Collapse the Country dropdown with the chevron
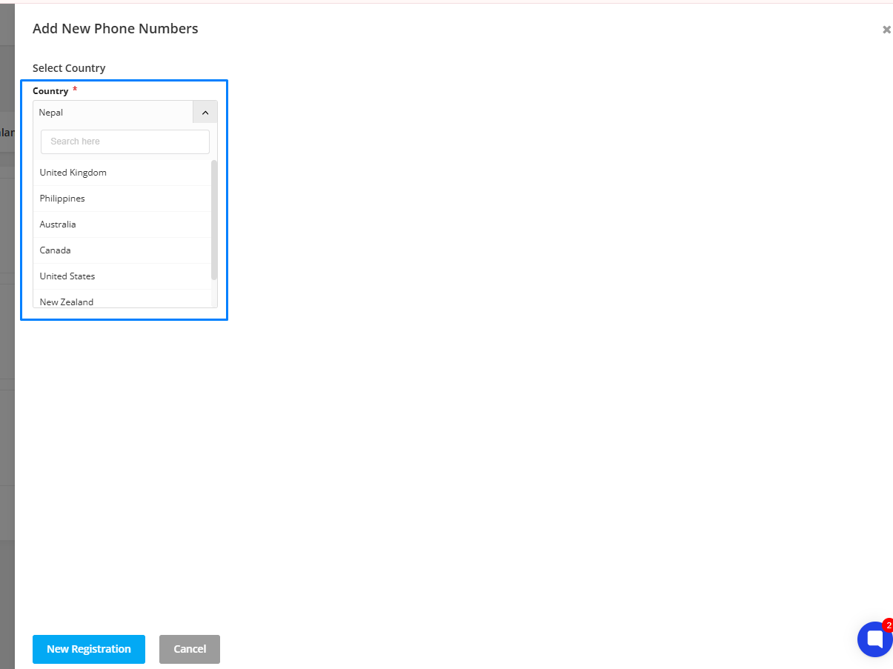 [205, 113]
